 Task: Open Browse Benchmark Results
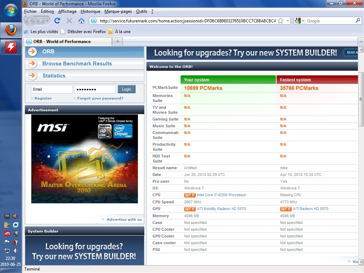[77, 64]
